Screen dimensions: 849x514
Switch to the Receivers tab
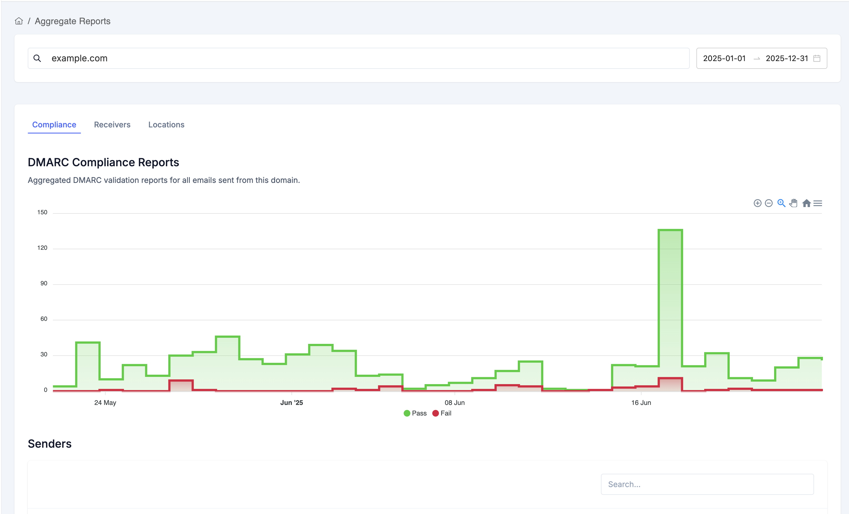112,124
